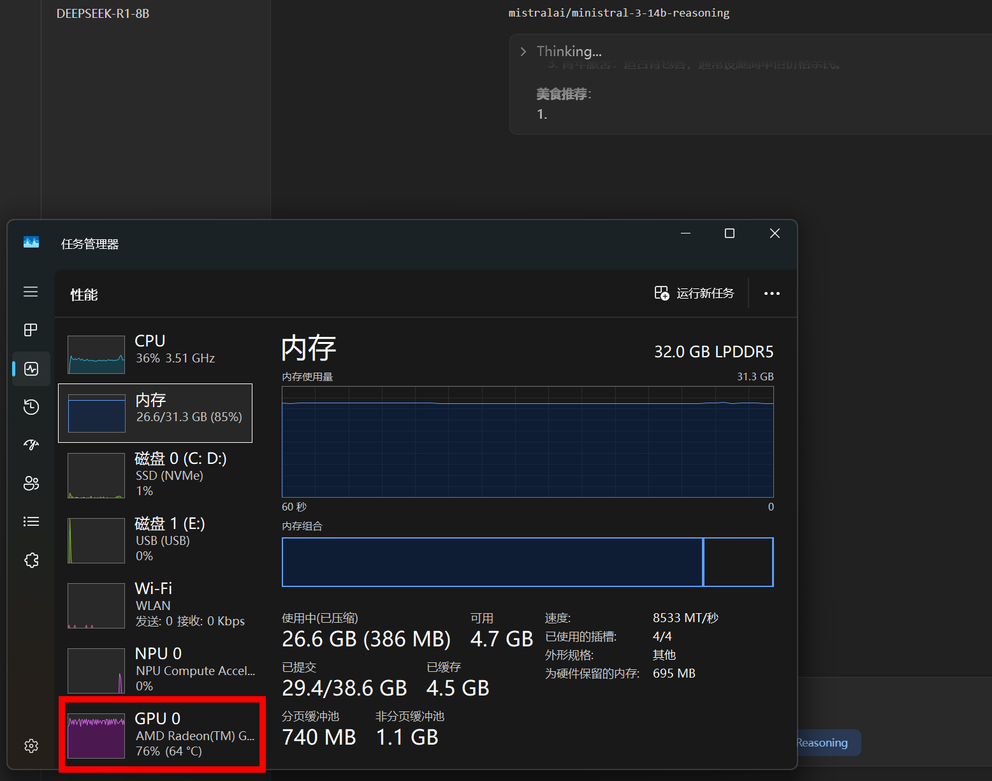Click the DEEPSEEK-R1-8B sidebar entry
The image size is (992, 781).
tap(103, 13)
